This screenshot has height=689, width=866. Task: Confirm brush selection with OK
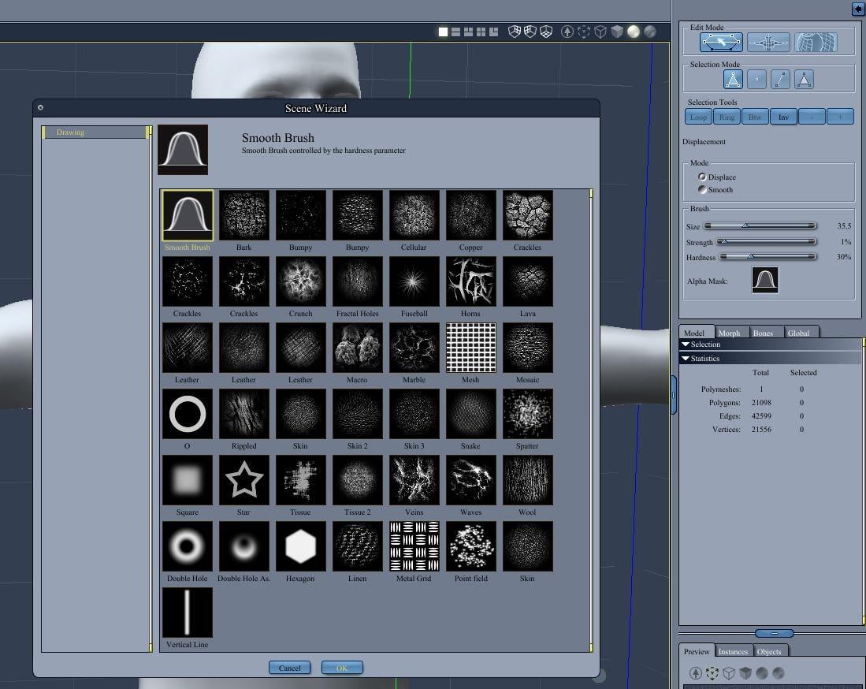point(342,668)
